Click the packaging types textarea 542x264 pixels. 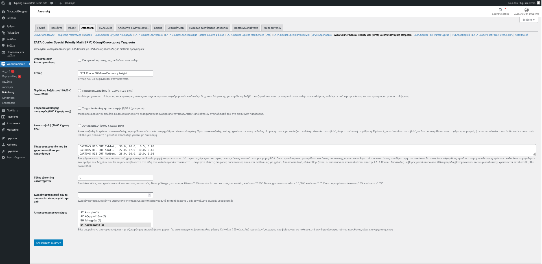(307, 150)
